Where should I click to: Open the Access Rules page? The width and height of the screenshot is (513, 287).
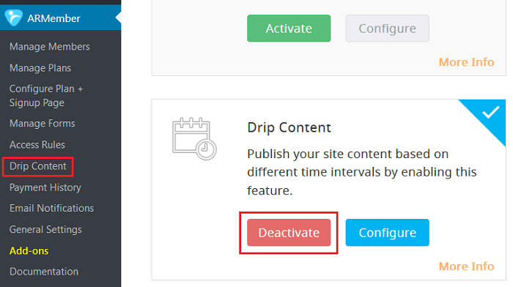37,145
